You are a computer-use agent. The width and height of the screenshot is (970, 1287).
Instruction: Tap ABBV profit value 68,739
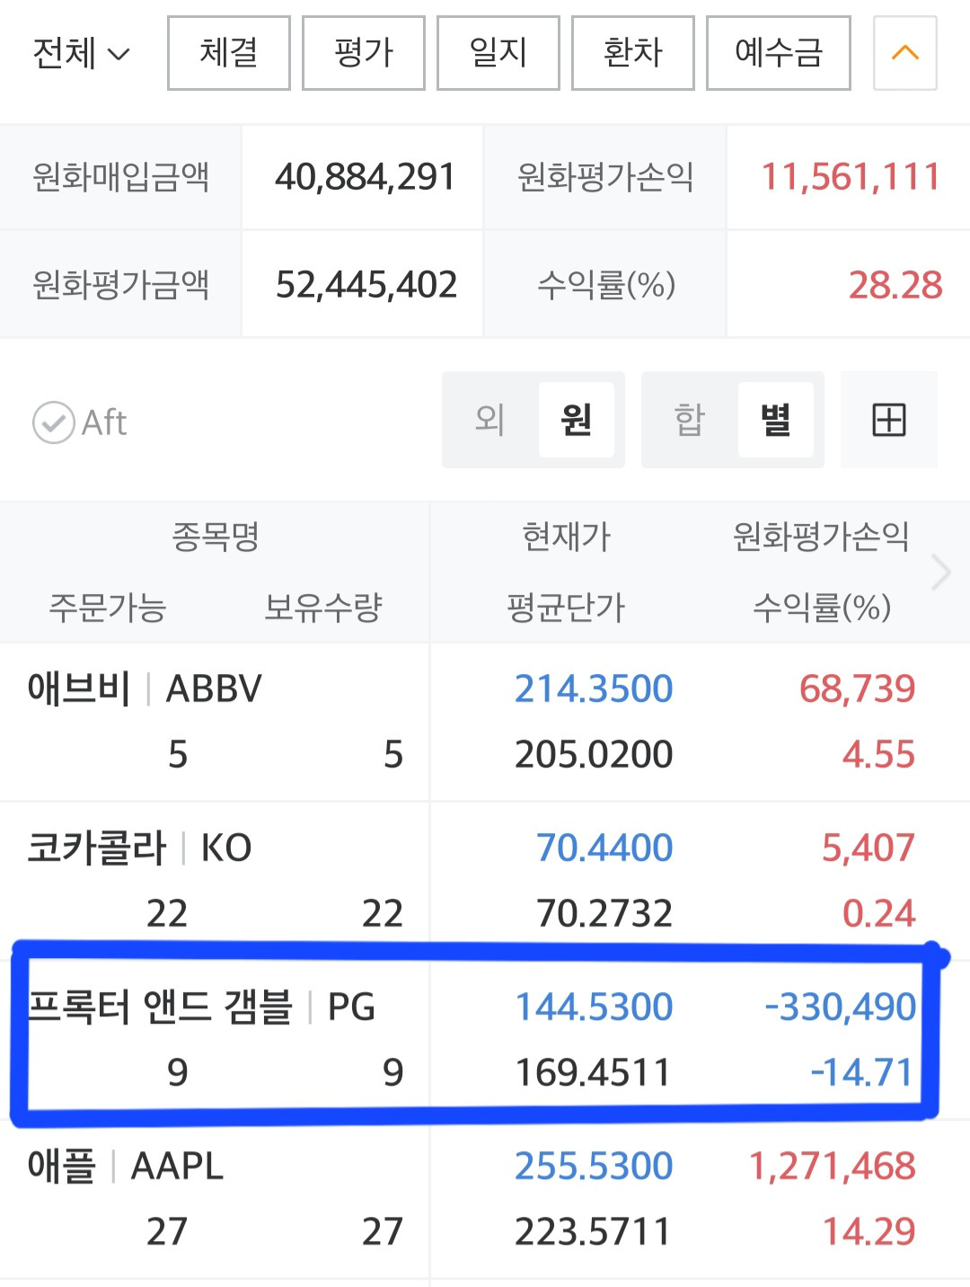(x=858, y=689)
